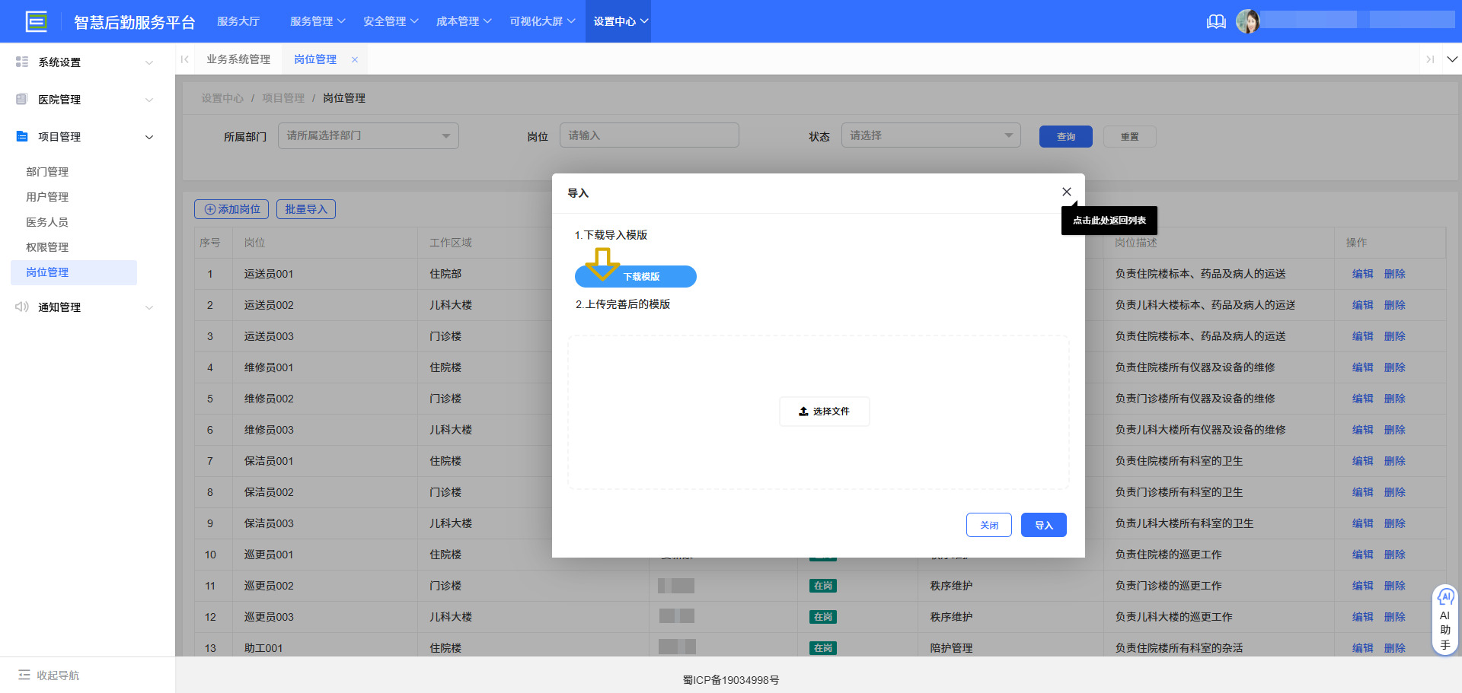Image resolution: width=1462 pixels, height=693 pixels.
Task: Open the book/help icon in top bar
Action: (x=1216, y=21)
